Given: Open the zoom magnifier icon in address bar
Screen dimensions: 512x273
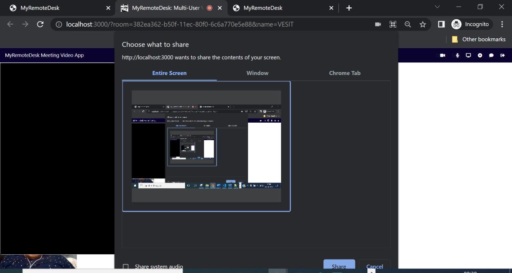Looking at the screenshot, I should click(x=408, y=24).
